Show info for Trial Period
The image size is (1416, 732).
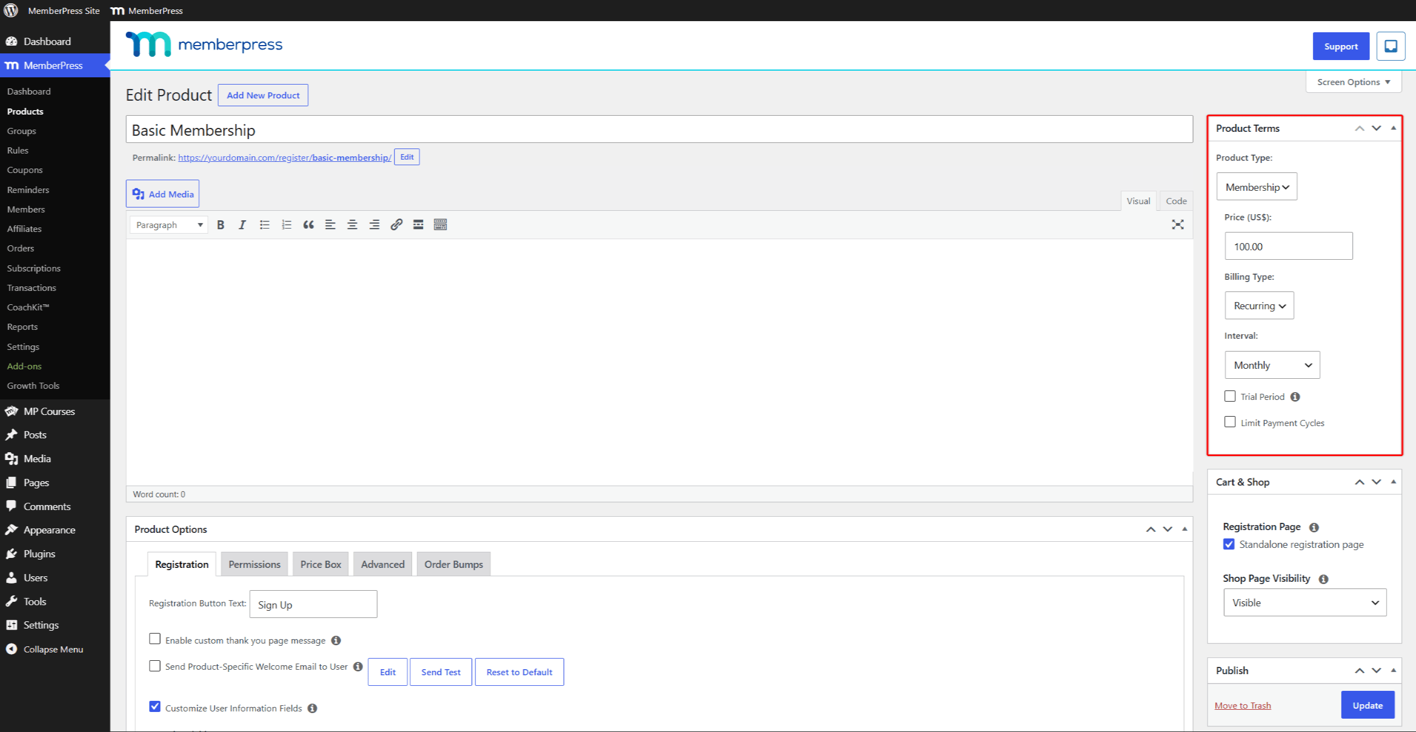[x=1295, y=397]
